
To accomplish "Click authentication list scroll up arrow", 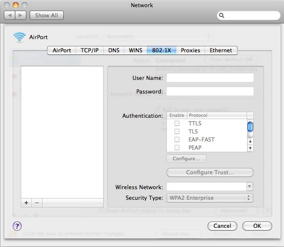I will (x=250, y=141).
